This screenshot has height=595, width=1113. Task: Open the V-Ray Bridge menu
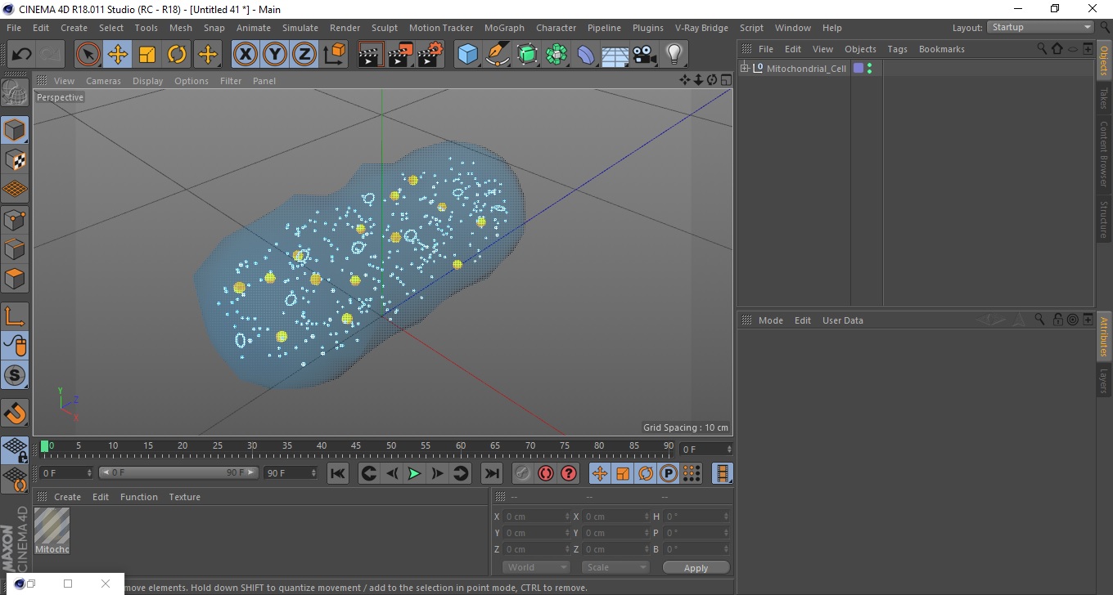pos(701,28)
